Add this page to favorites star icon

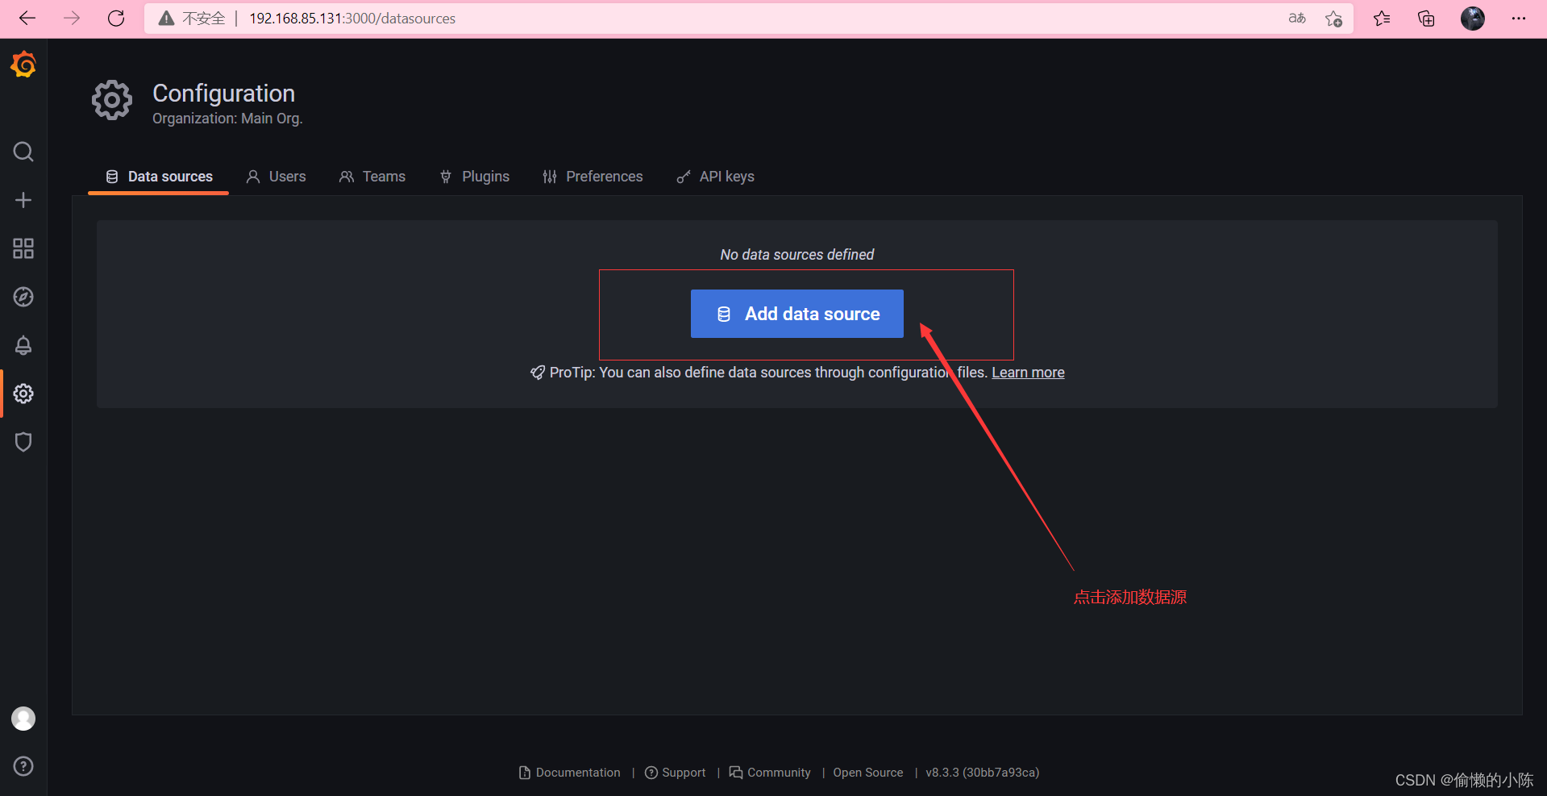[x=1334, y=19]
